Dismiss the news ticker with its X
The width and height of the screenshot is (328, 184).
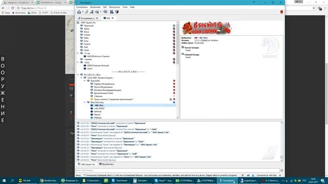click(x=242, y=175)
